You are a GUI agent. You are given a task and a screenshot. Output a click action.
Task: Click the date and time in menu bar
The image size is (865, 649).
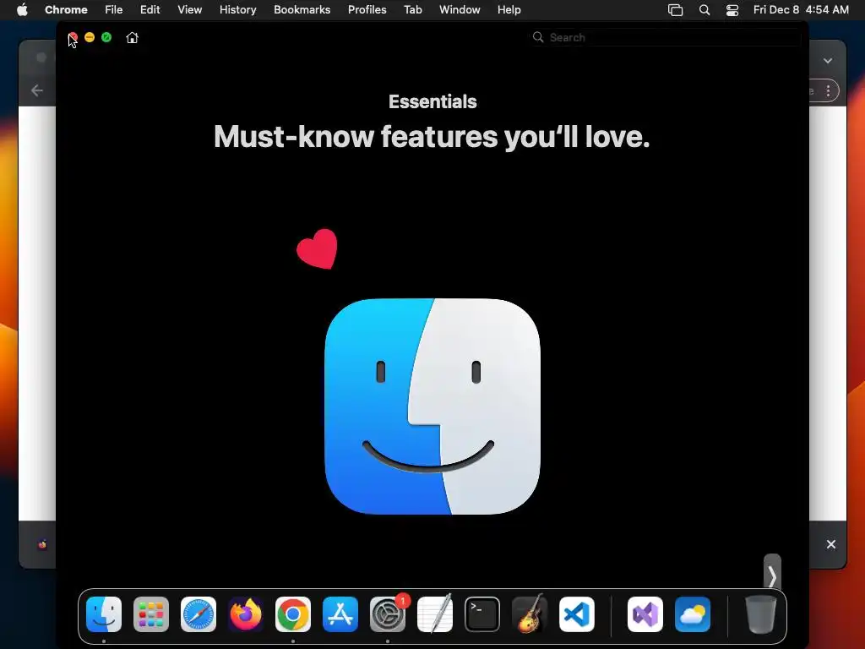click(x=801, y=10)
